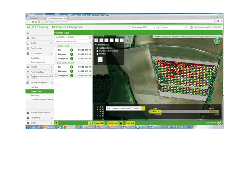248x186 pixels.
Task: Click the trash delete icon
Action: pos(56,123)
